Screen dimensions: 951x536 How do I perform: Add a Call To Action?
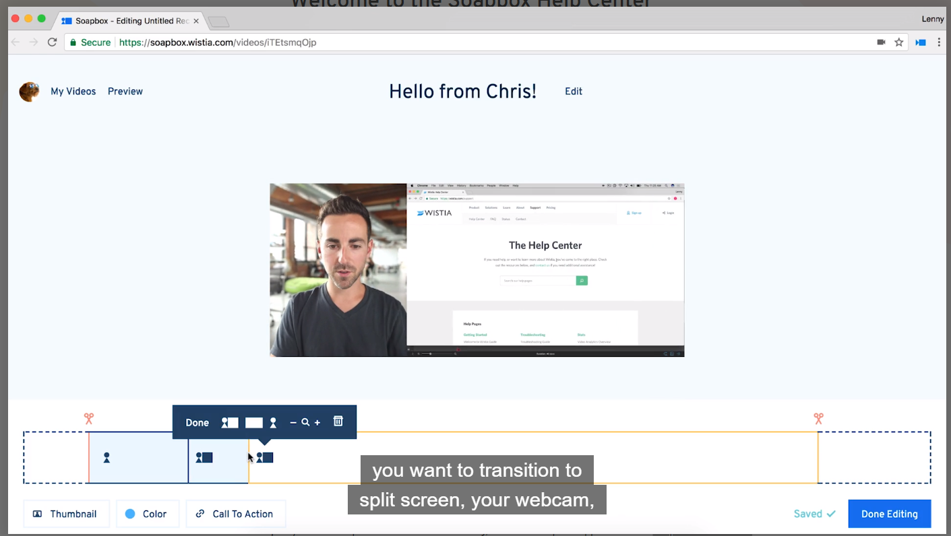click(235, 514)
